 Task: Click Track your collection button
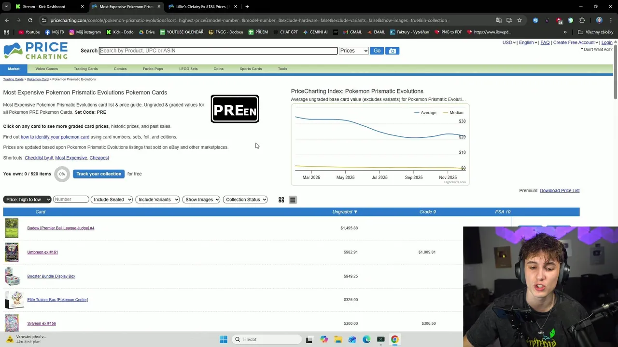tap(98, 174)
